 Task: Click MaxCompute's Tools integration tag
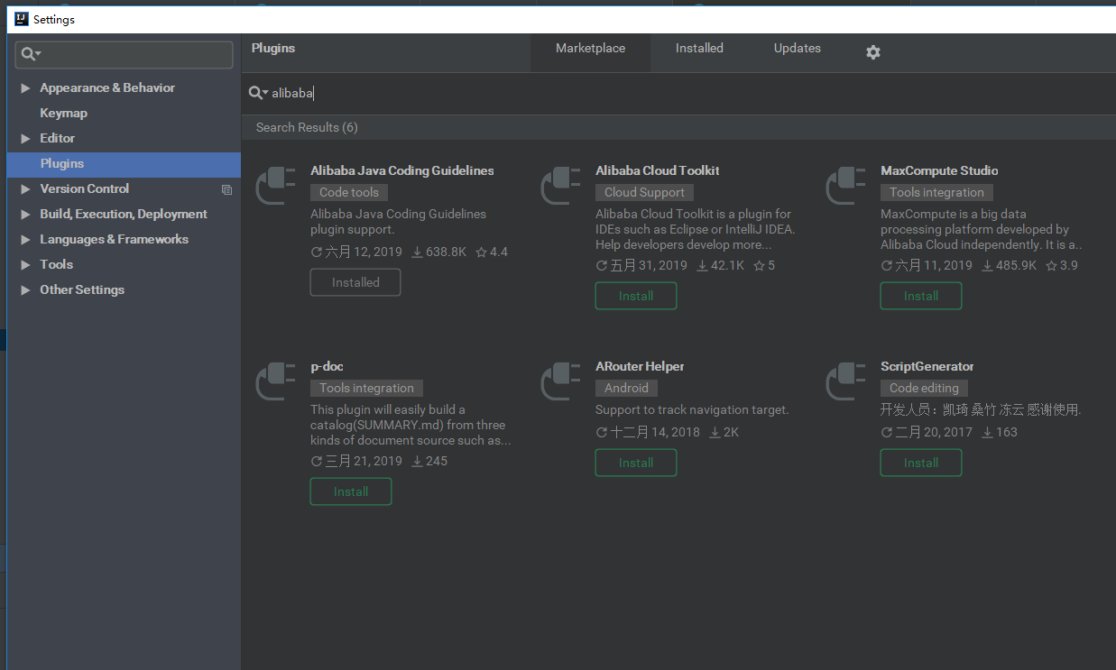click(936, 192)
